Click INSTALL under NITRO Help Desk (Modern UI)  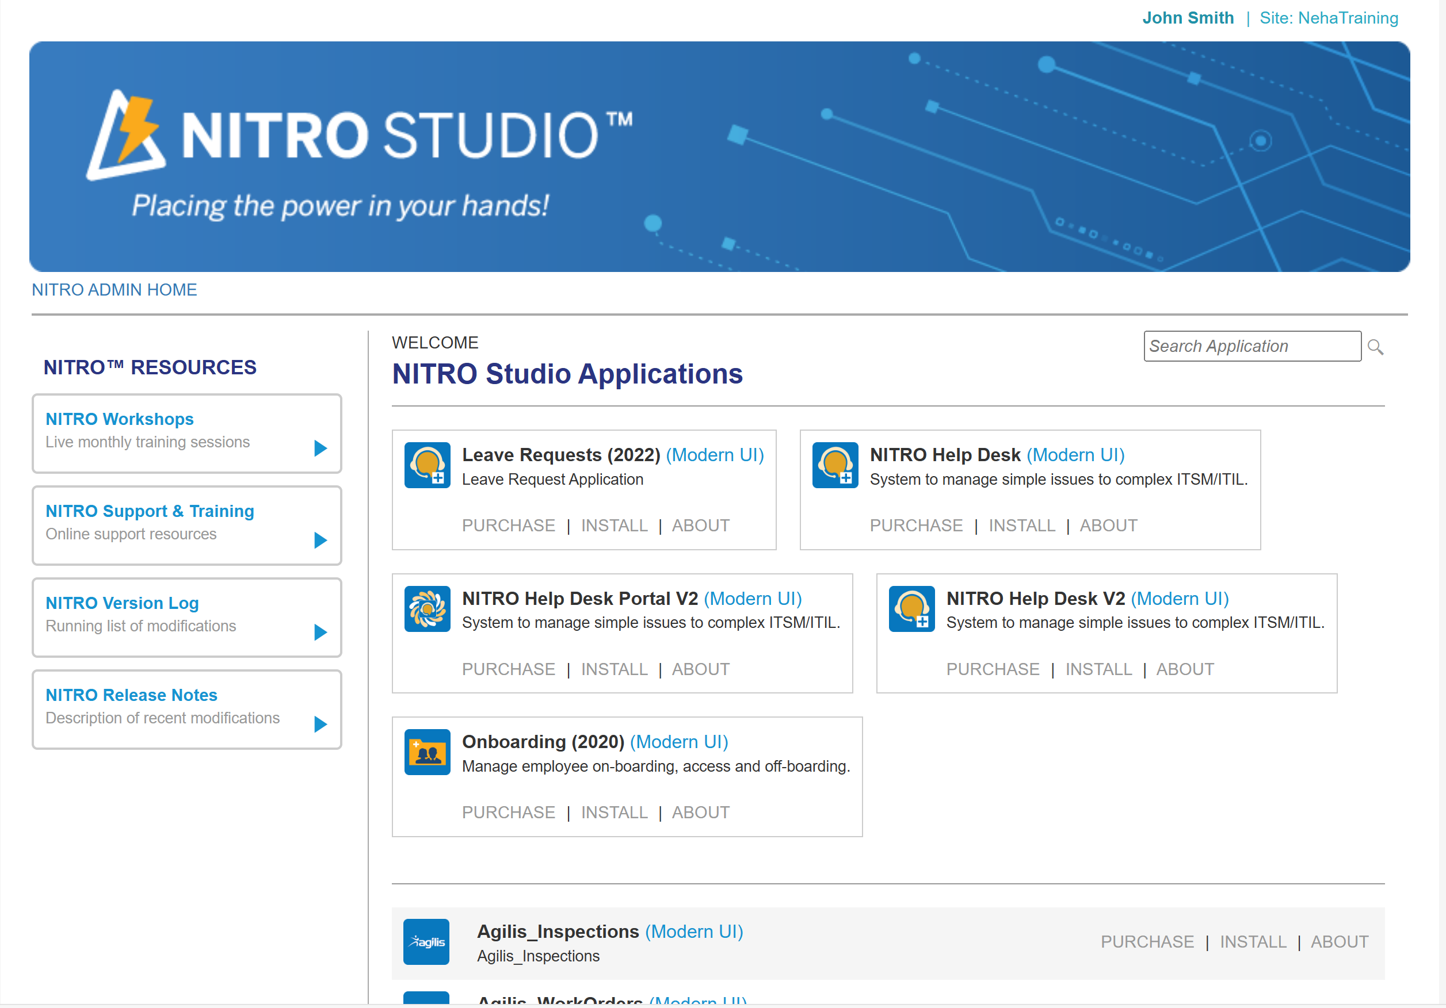(x=1022, y=526)
